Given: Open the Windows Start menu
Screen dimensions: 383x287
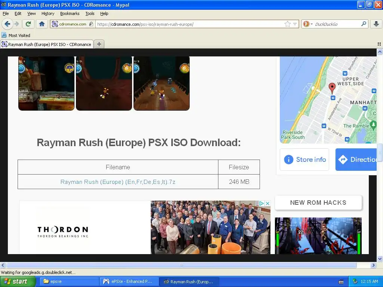Looking at the screenshot, I should tap(18, 282).
